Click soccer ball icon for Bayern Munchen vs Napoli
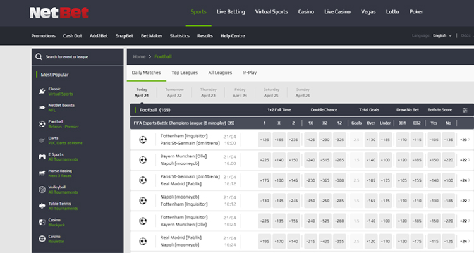Image resolution: width=474 pixels, height=253 pixels. [x=143, y=160]
